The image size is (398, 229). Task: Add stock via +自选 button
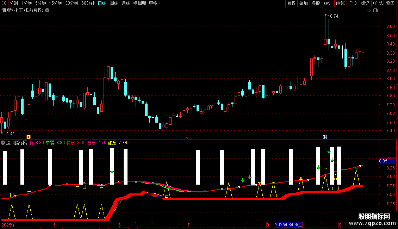(378, 3)
